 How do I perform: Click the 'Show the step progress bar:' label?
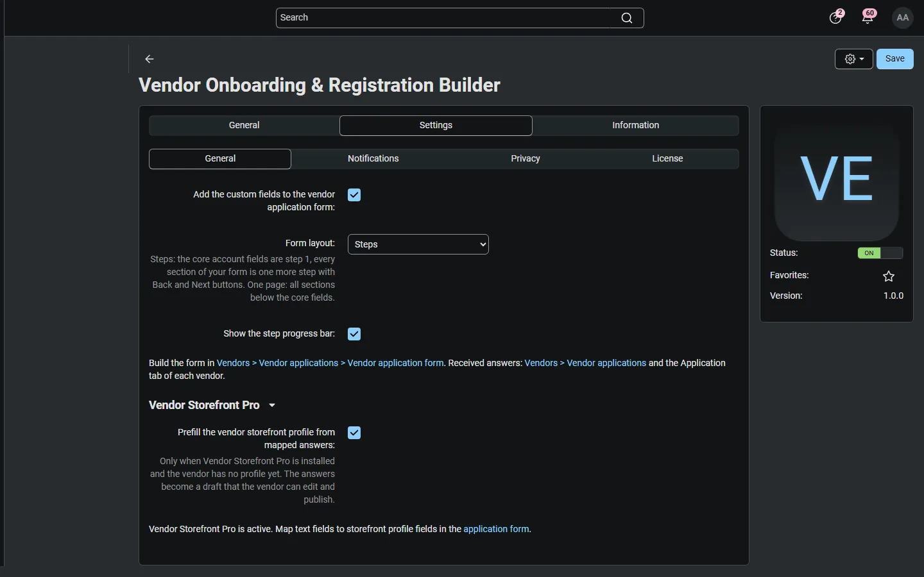(279, 334)
